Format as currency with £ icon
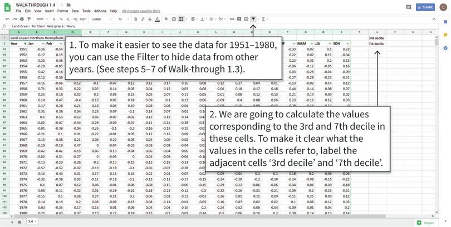This screenshot has width=451, height=227. point(54,19)
